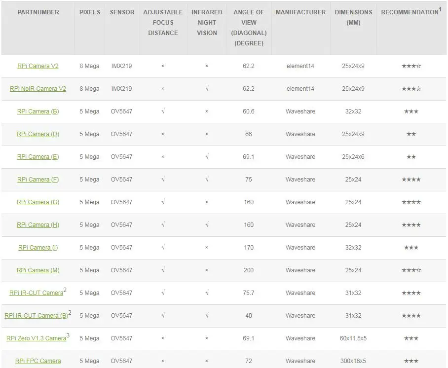
Task: Click the RECOMMENDATION column header
Action: (409, 12)
